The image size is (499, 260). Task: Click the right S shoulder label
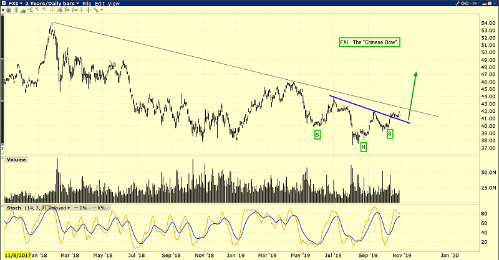point(390,134)
